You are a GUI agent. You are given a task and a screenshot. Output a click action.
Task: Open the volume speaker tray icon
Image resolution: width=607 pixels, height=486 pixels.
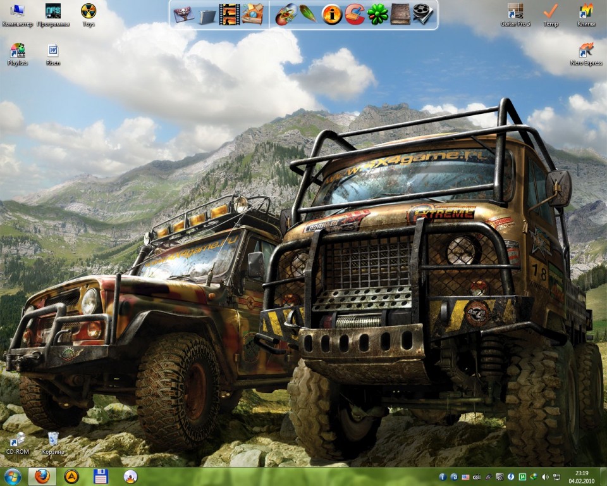[x=545, y=477]
